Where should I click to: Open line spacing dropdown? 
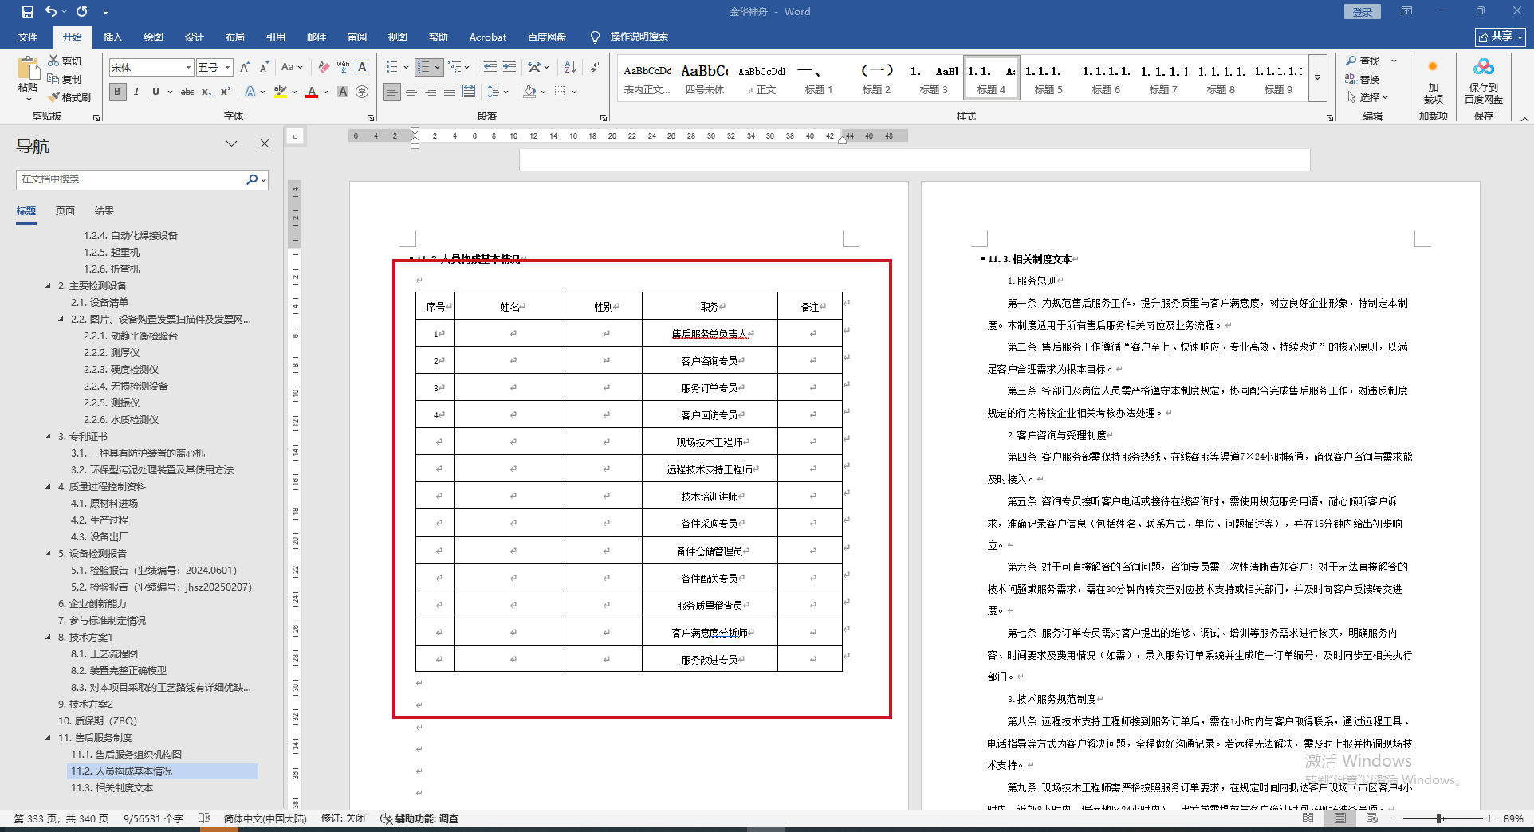(x=498, y=92)
